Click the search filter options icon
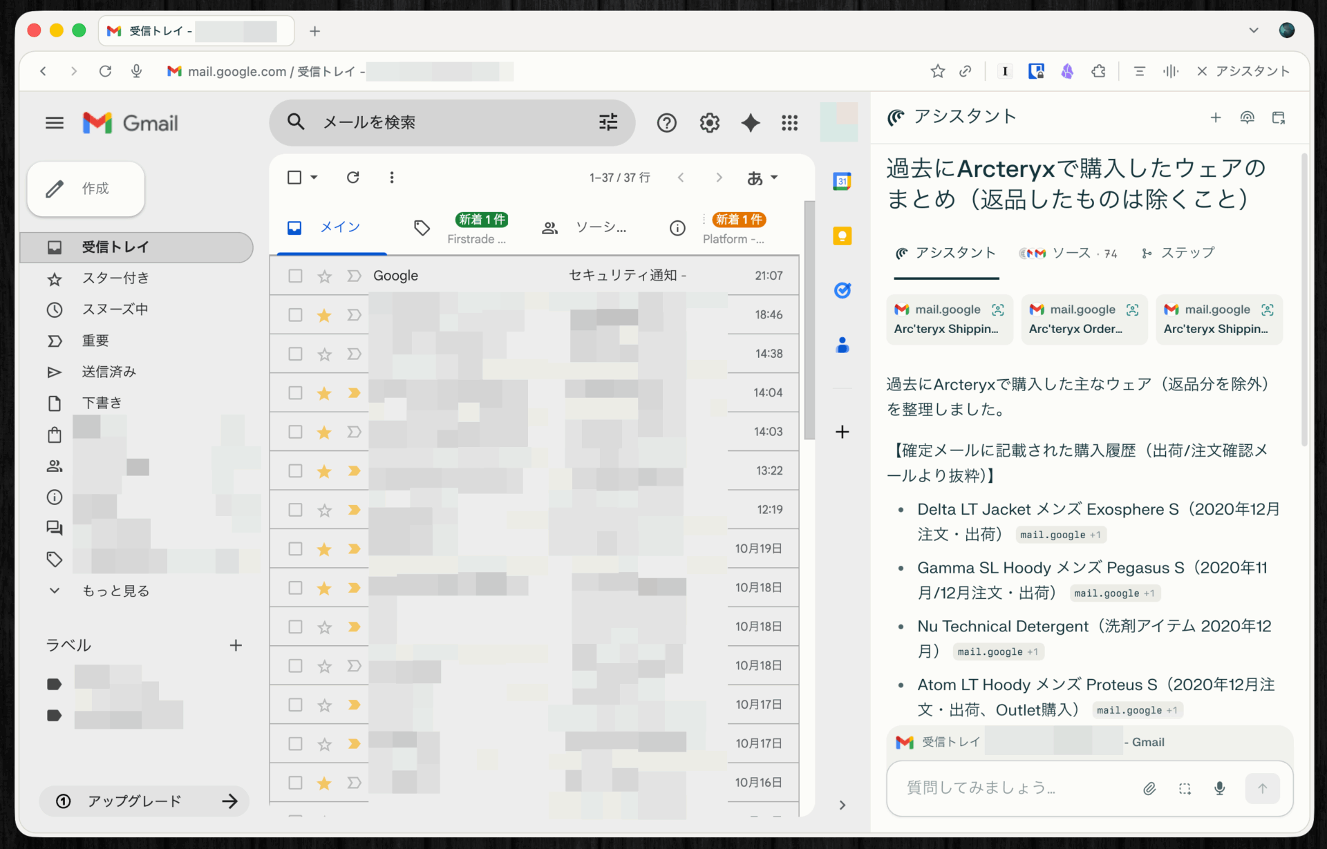The width and height of the screenshot is (1327, 849). tap(608, 122)
